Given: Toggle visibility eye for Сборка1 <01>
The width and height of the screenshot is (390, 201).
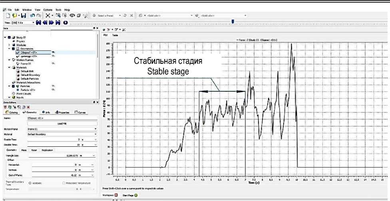Looking at the screenshot, I should 53,52.
